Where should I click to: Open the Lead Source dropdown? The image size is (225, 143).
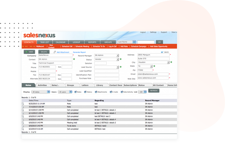tap(106, 67)
